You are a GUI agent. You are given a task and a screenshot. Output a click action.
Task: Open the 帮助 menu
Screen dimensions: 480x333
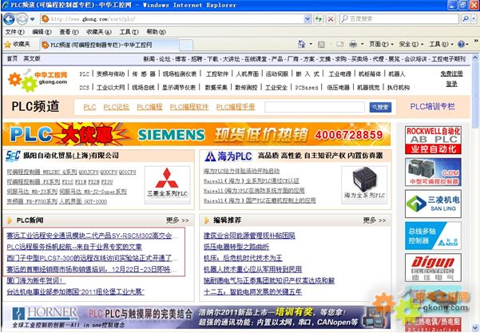[156, 32]
